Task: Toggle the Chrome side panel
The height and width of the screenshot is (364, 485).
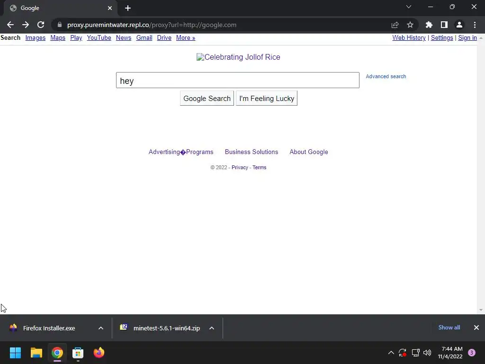Action: (x=444, y=25)
